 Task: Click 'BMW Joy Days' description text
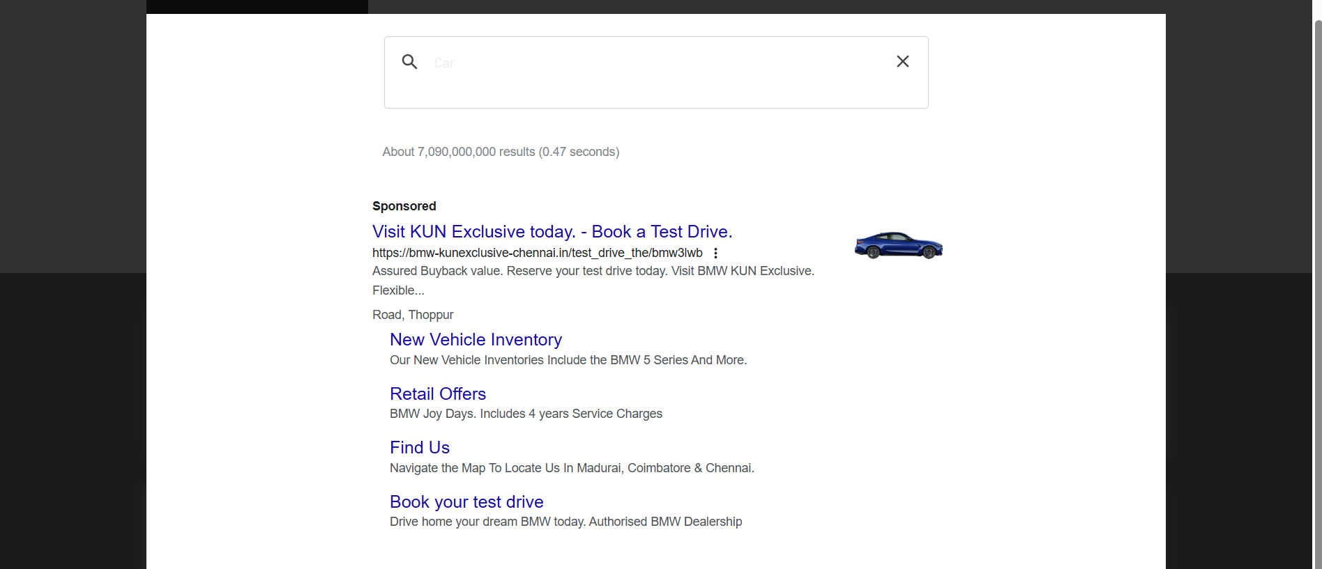click(526, 414)
